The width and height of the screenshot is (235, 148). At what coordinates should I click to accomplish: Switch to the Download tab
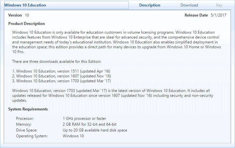(x=189, y=5)
